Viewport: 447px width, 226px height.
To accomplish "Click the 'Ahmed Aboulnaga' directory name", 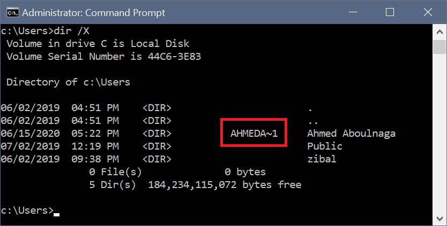I will (351, 133).
